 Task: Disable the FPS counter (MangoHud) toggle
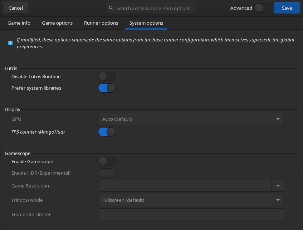point(107,132)
